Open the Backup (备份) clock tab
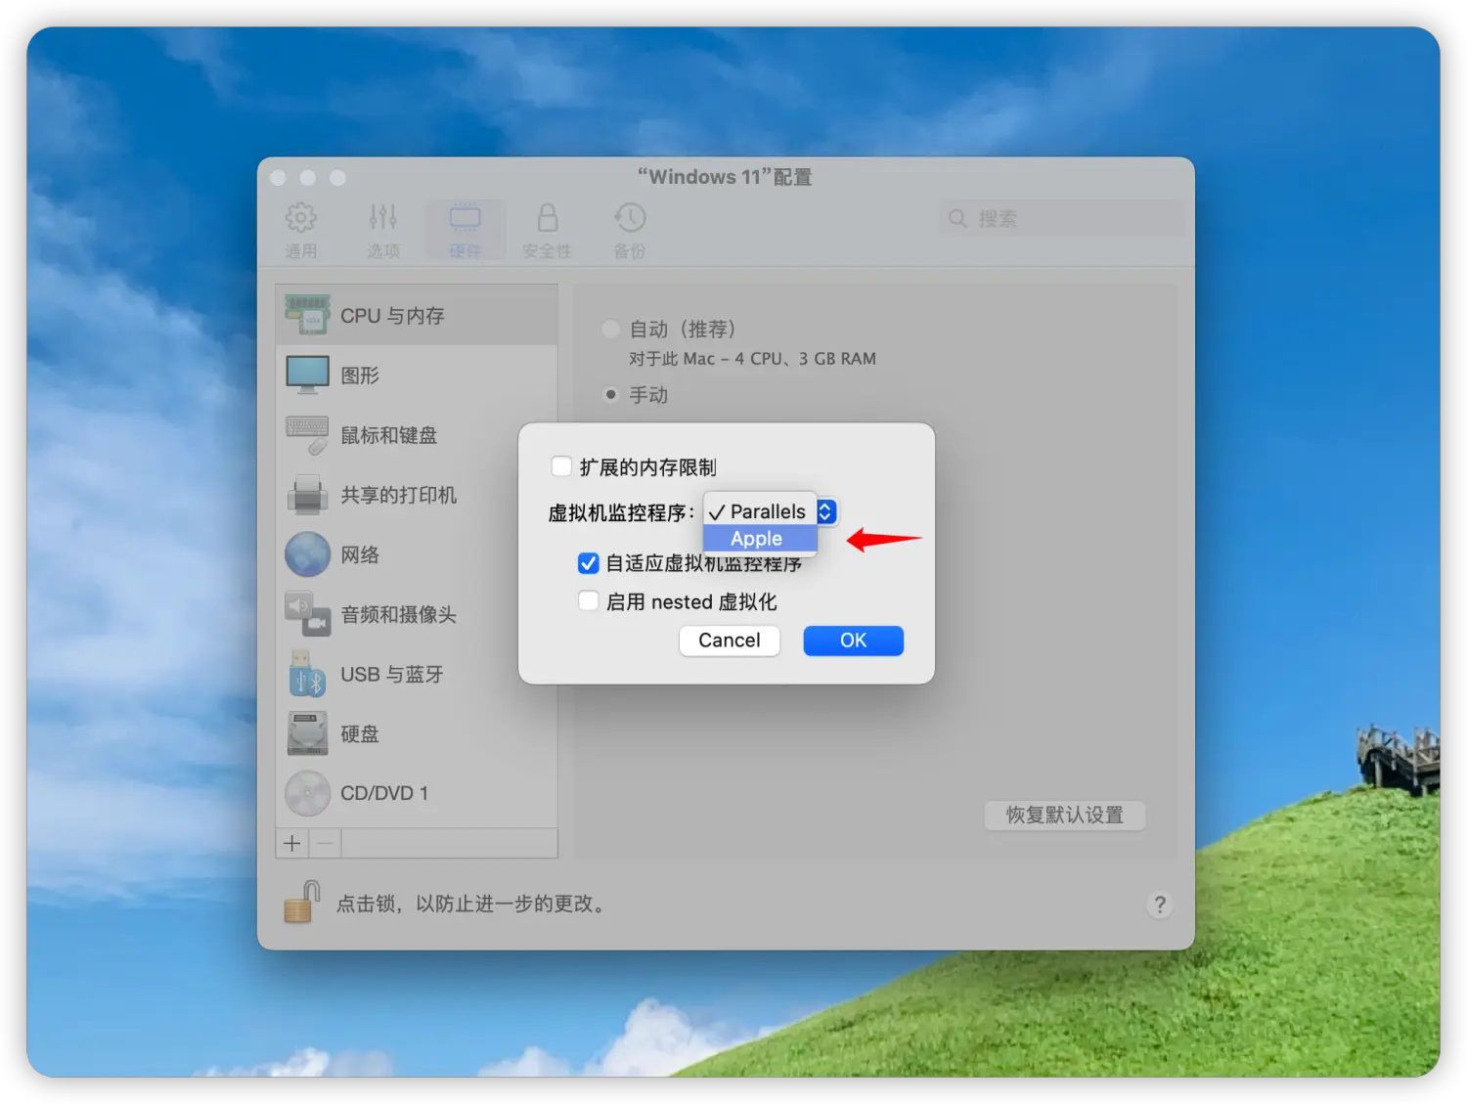The image size is (1467, 1104). coord(629,230)
